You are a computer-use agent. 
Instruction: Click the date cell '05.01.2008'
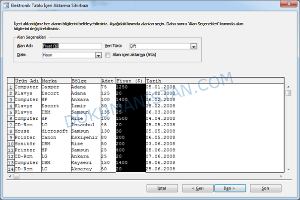161,87
